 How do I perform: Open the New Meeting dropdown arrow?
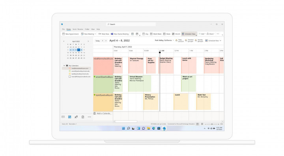tap(95, 34)
